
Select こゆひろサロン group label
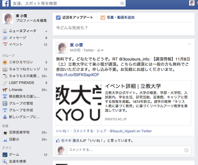pyautogui.click(x=21, y=62)
